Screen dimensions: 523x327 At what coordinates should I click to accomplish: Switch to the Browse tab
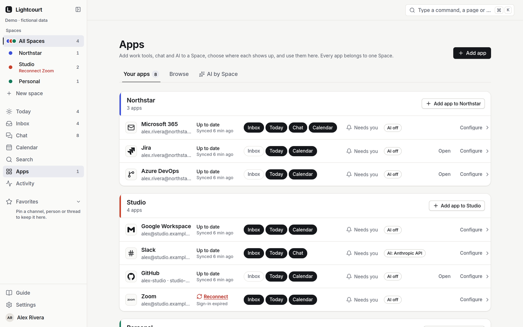(x=179, y=74)
